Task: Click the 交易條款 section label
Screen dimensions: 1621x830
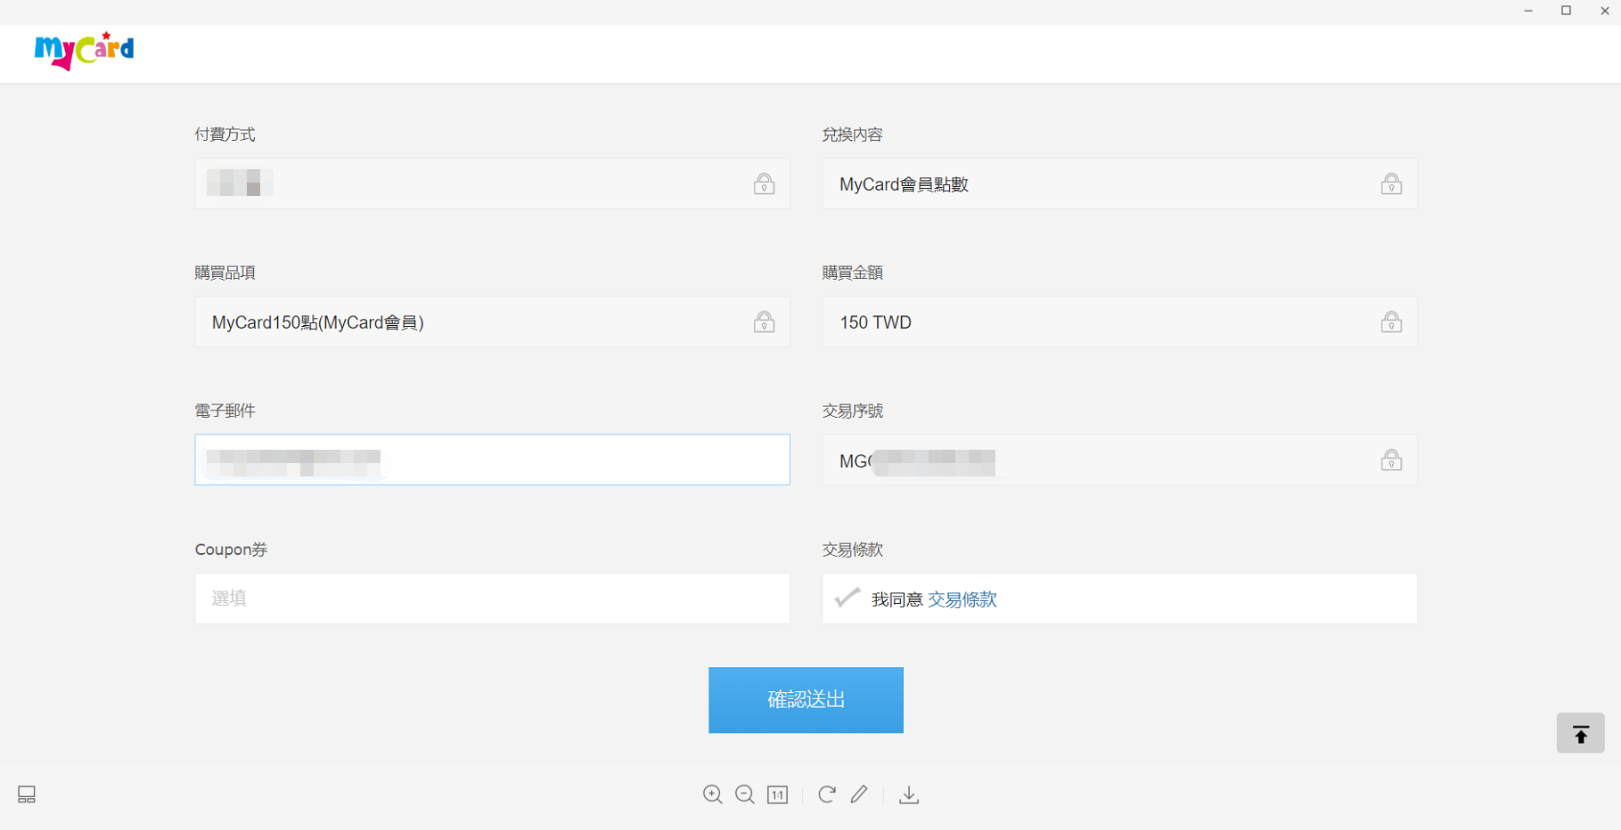Action: (x=853, y=549)
